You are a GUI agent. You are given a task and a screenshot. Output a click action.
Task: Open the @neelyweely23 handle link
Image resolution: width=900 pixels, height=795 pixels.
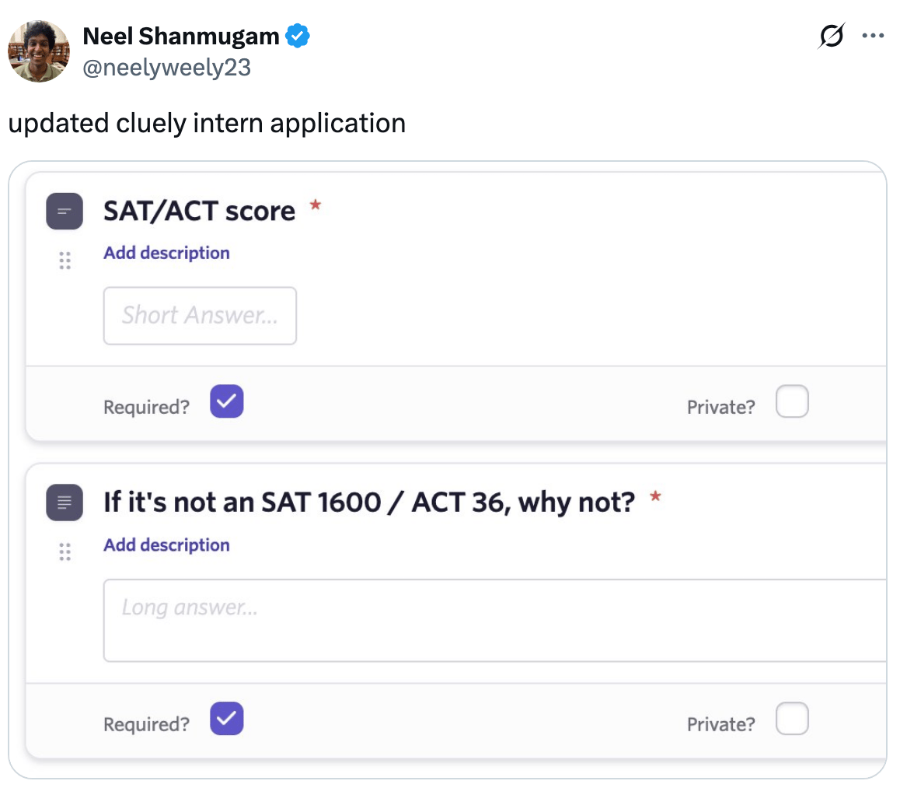[166, 68]
